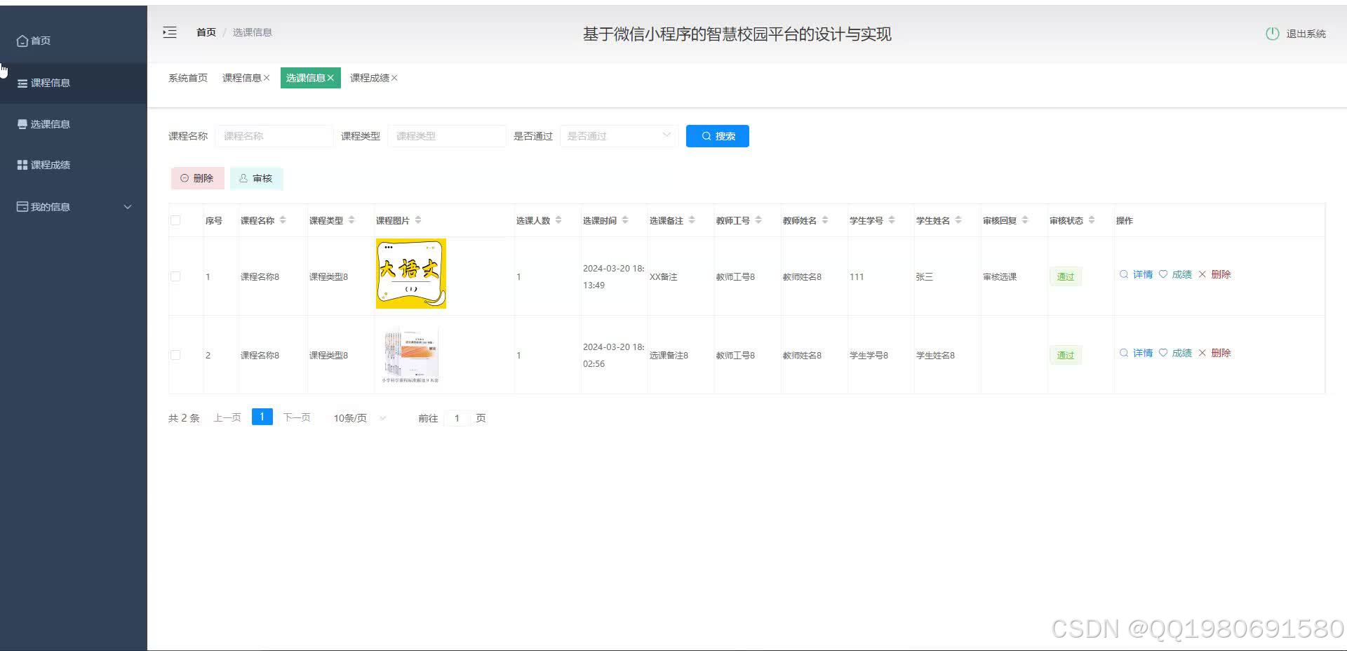1347x651 pixels.
Task: Click the home icon in the sidebar
Action: point(21,40)
